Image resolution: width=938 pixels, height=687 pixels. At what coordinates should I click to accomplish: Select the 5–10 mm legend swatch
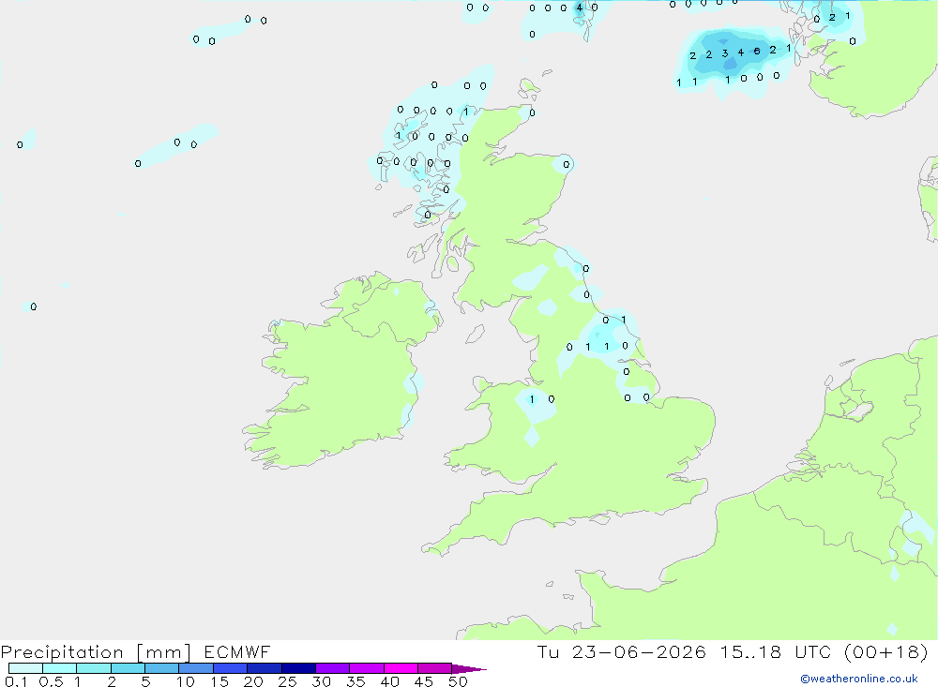pos(162,668)
